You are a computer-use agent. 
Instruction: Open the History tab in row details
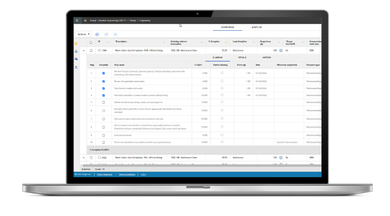coord(267,57)
